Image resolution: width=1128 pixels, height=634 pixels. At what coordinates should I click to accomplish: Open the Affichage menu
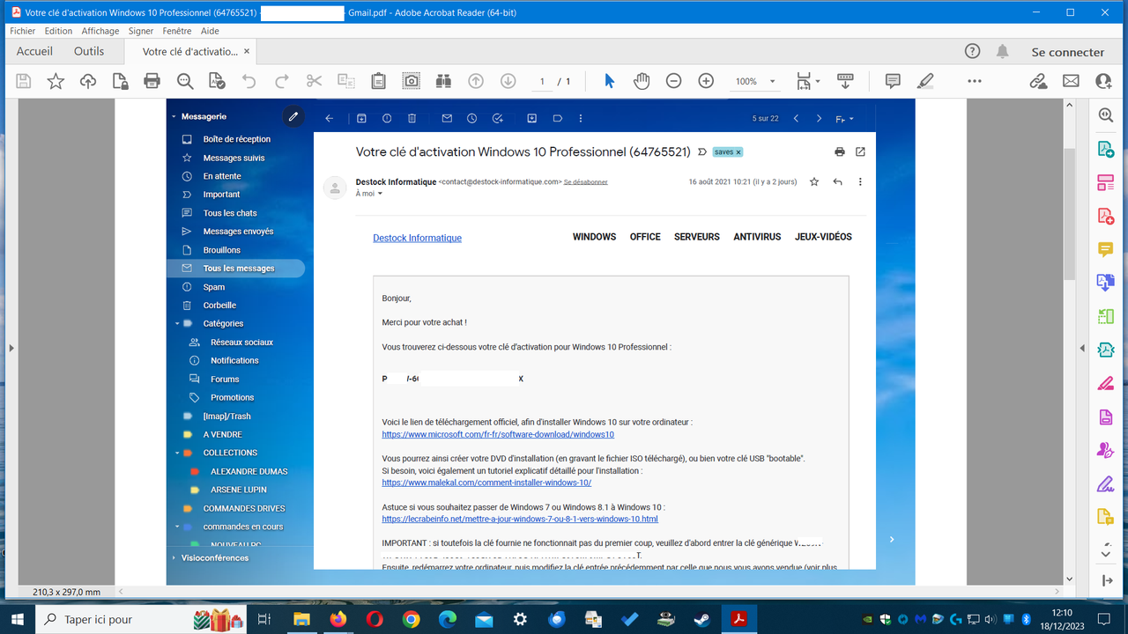(x=100, y=30)
